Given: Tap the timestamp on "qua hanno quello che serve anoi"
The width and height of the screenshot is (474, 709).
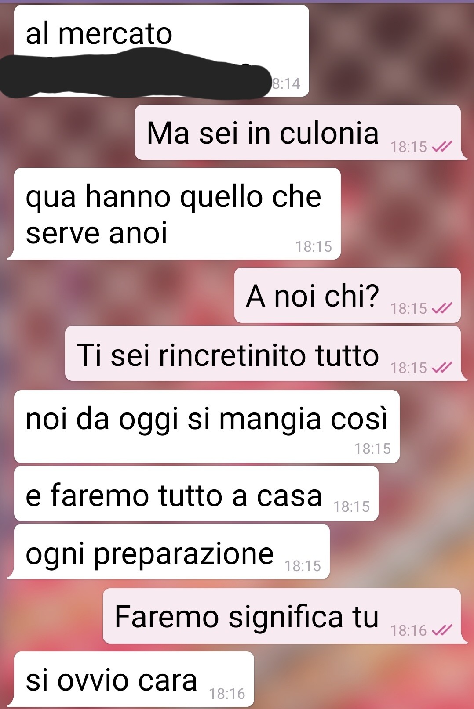Looking at the screenshot, I should (x=314, y=246).
